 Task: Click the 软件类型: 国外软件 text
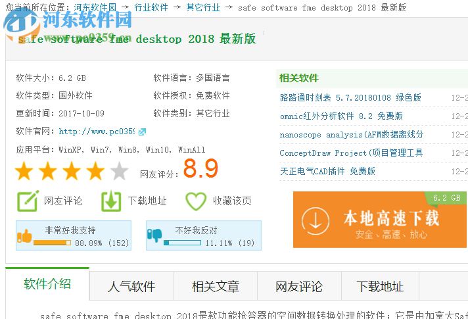pos(55,95)
